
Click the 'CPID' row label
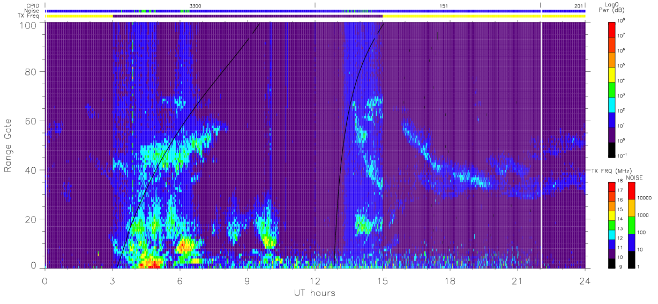coord(32,5)
